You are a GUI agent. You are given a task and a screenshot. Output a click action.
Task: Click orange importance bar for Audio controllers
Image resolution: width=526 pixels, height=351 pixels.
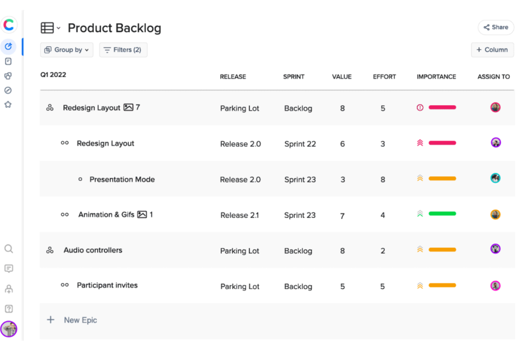(442, 250)
